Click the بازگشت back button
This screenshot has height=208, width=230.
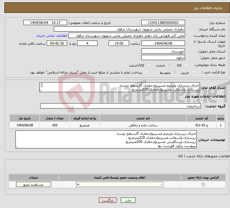pyautogui.click(x=108, y=200)
